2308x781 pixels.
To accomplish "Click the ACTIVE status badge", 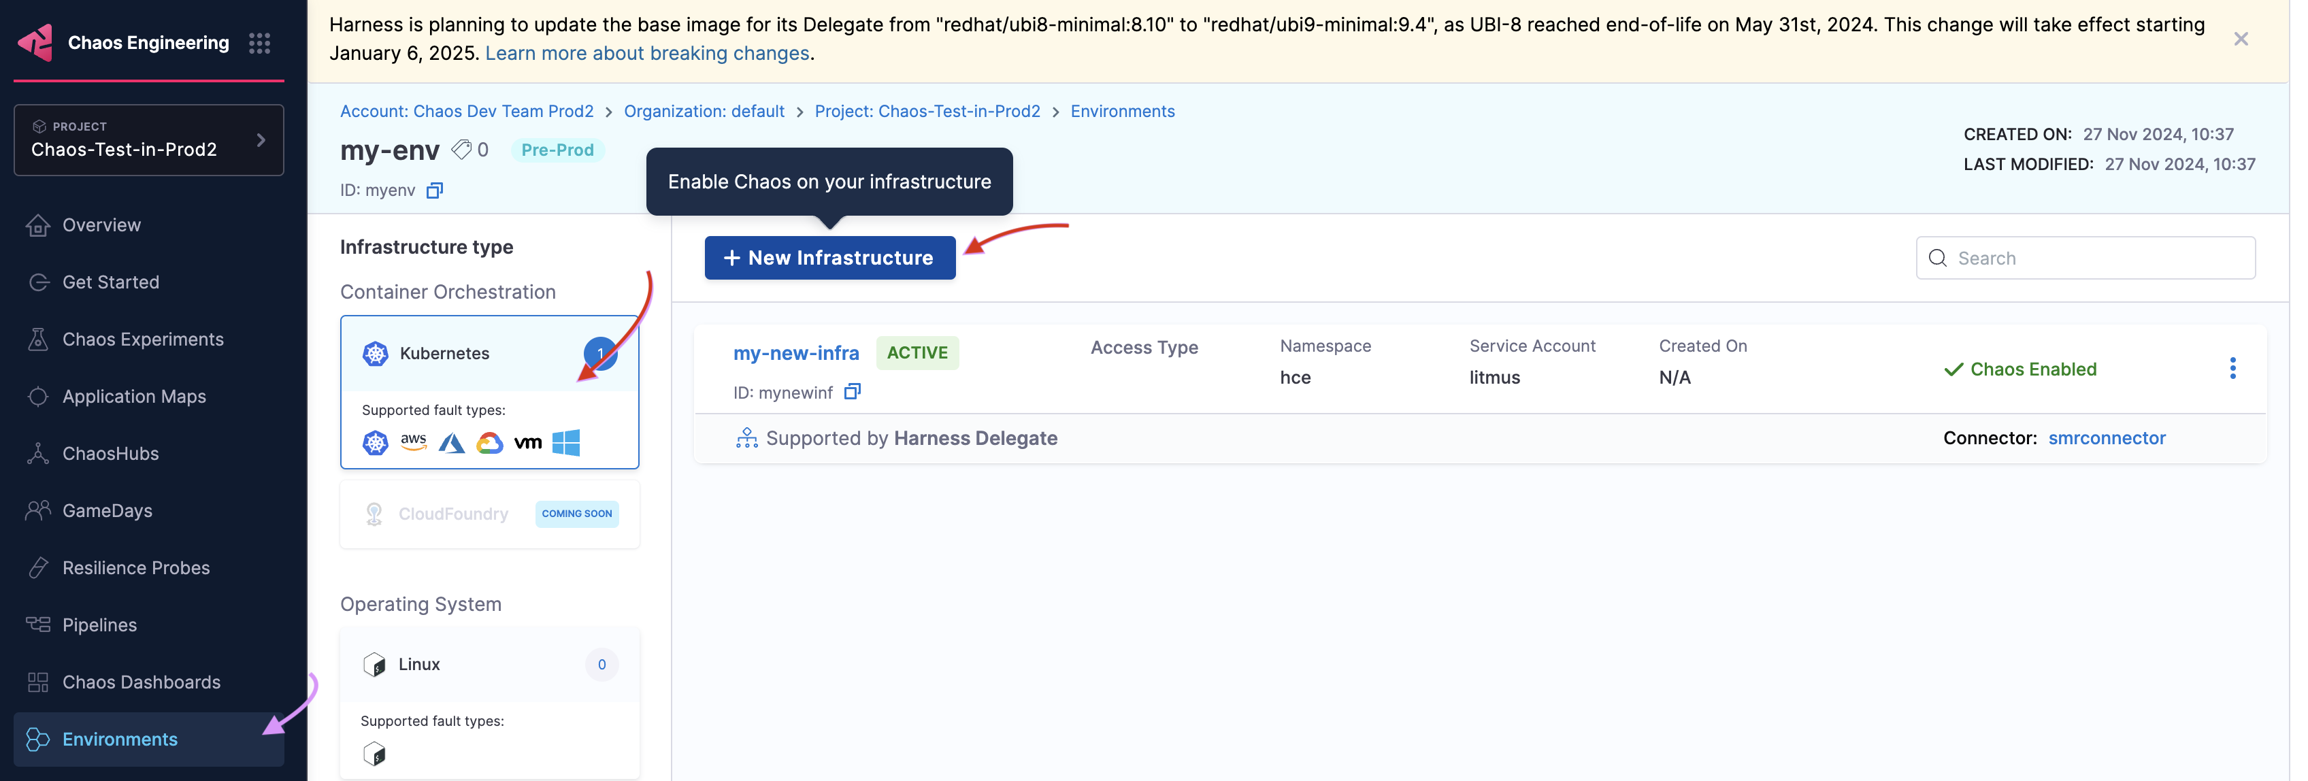I will tap(917, 354).
